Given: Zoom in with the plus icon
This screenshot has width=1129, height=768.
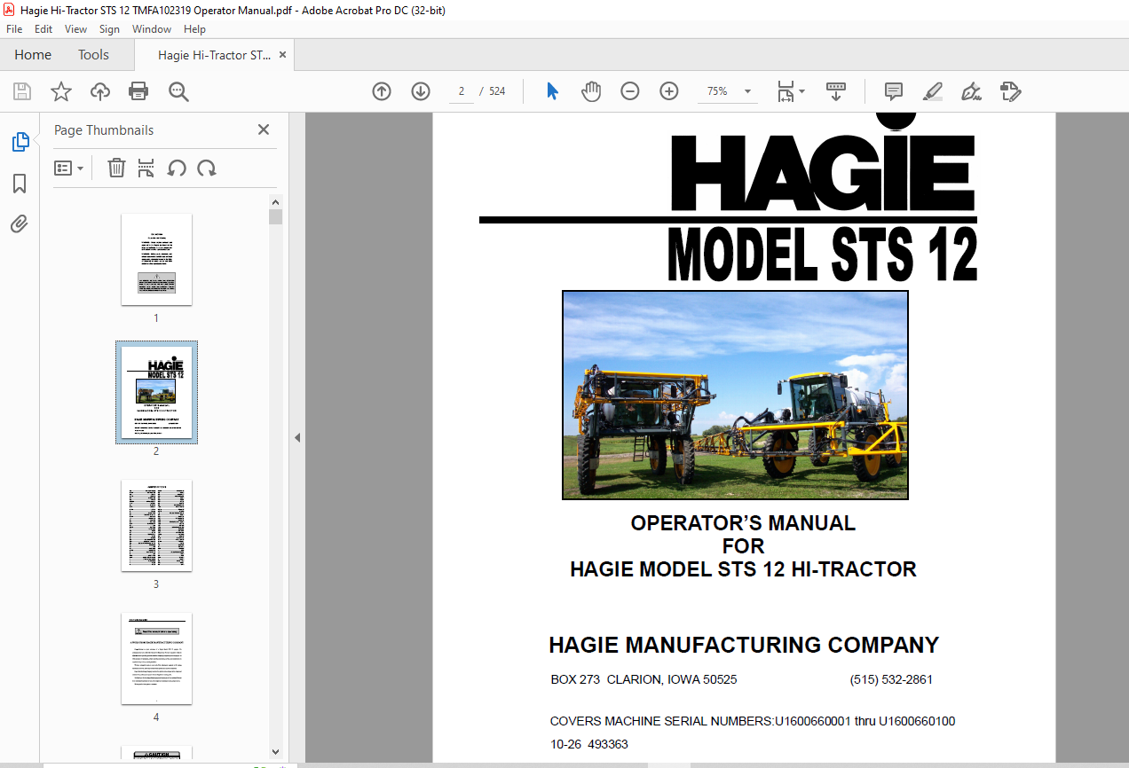Looking at the screenshot, I should coord(669,91).
